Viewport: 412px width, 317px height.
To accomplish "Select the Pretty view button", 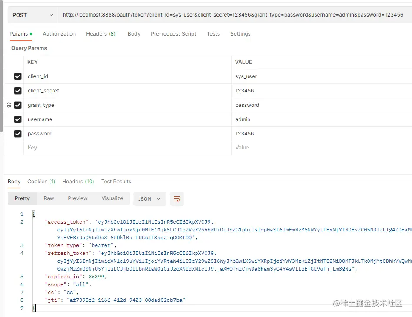I will point(22,198).
